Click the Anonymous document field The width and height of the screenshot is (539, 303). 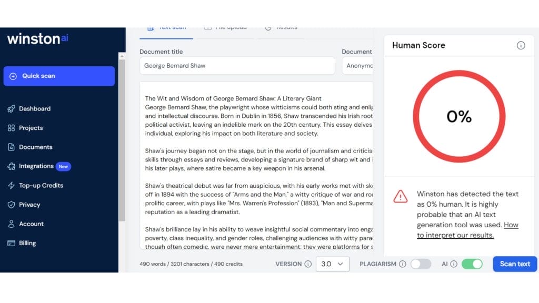click(x=357, y=66)
